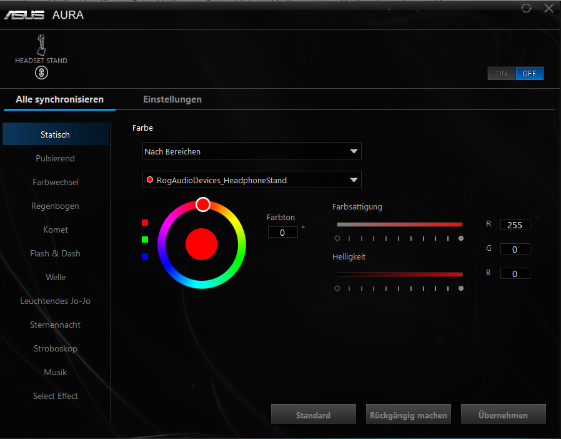Click the B value field

coord(515,273)
